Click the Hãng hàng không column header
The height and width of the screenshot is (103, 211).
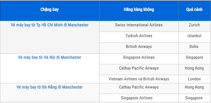pyautogui.click(x=139, y=9)
